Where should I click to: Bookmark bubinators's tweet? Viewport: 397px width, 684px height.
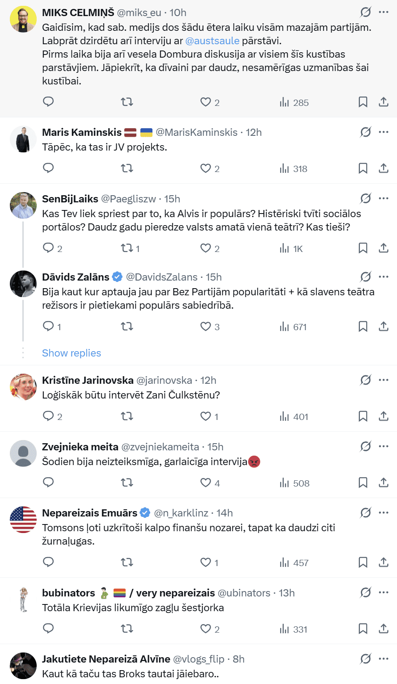363,629
